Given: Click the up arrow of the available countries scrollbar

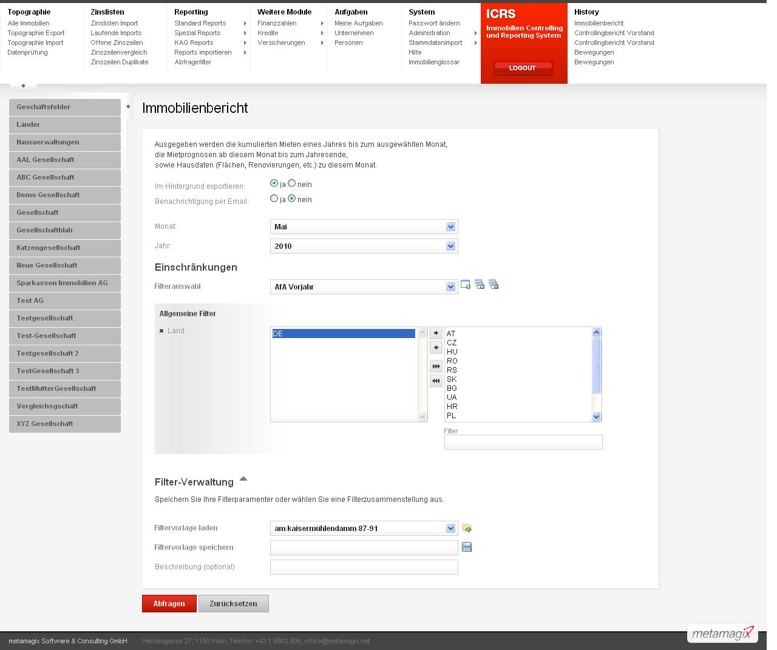Looking at the screenshot, I should pyautogui.click(x=596, y=332).
